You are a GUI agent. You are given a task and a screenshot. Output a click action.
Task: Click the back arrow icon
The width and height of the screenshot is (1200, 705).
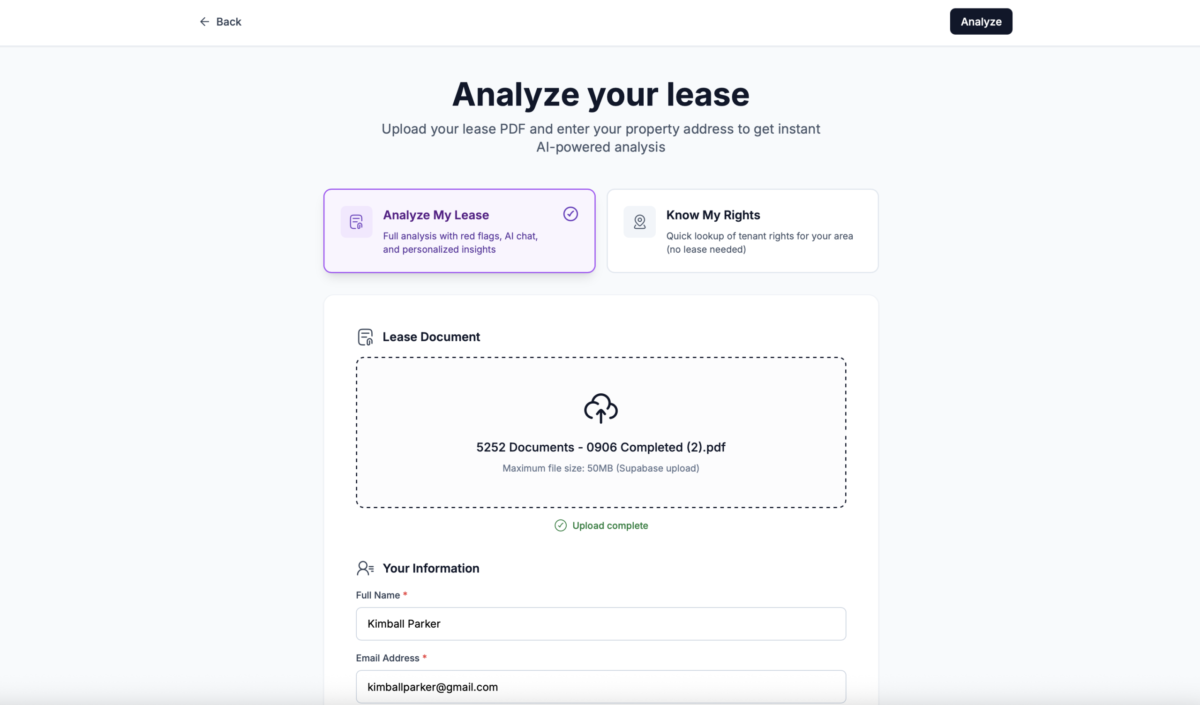[x=204, y=22]
